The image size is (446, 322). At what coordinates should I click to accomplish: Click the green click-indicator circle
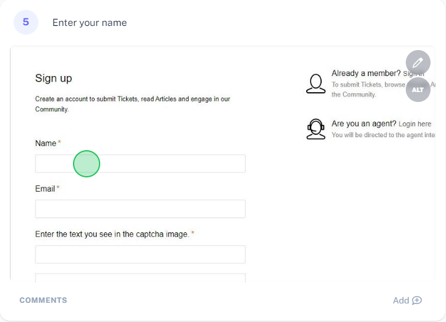[x=87, y=164]
